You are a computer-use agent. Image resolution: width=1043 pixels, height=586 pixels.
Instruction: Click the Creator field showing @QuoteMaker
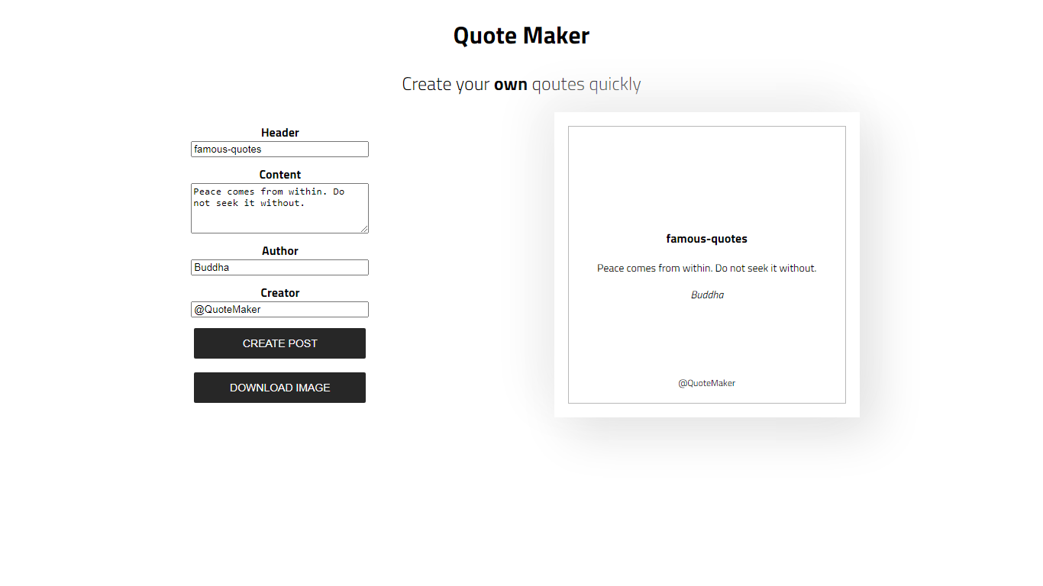[x=279, y=310]
